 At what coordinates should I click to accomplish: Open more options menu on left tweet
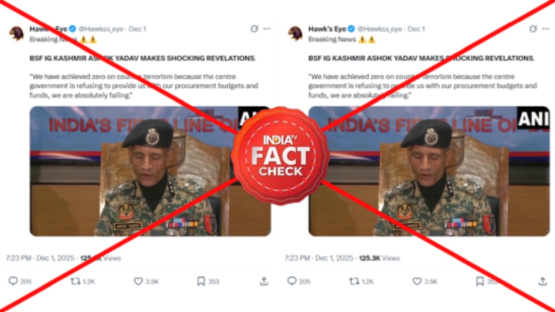point(267,29)
